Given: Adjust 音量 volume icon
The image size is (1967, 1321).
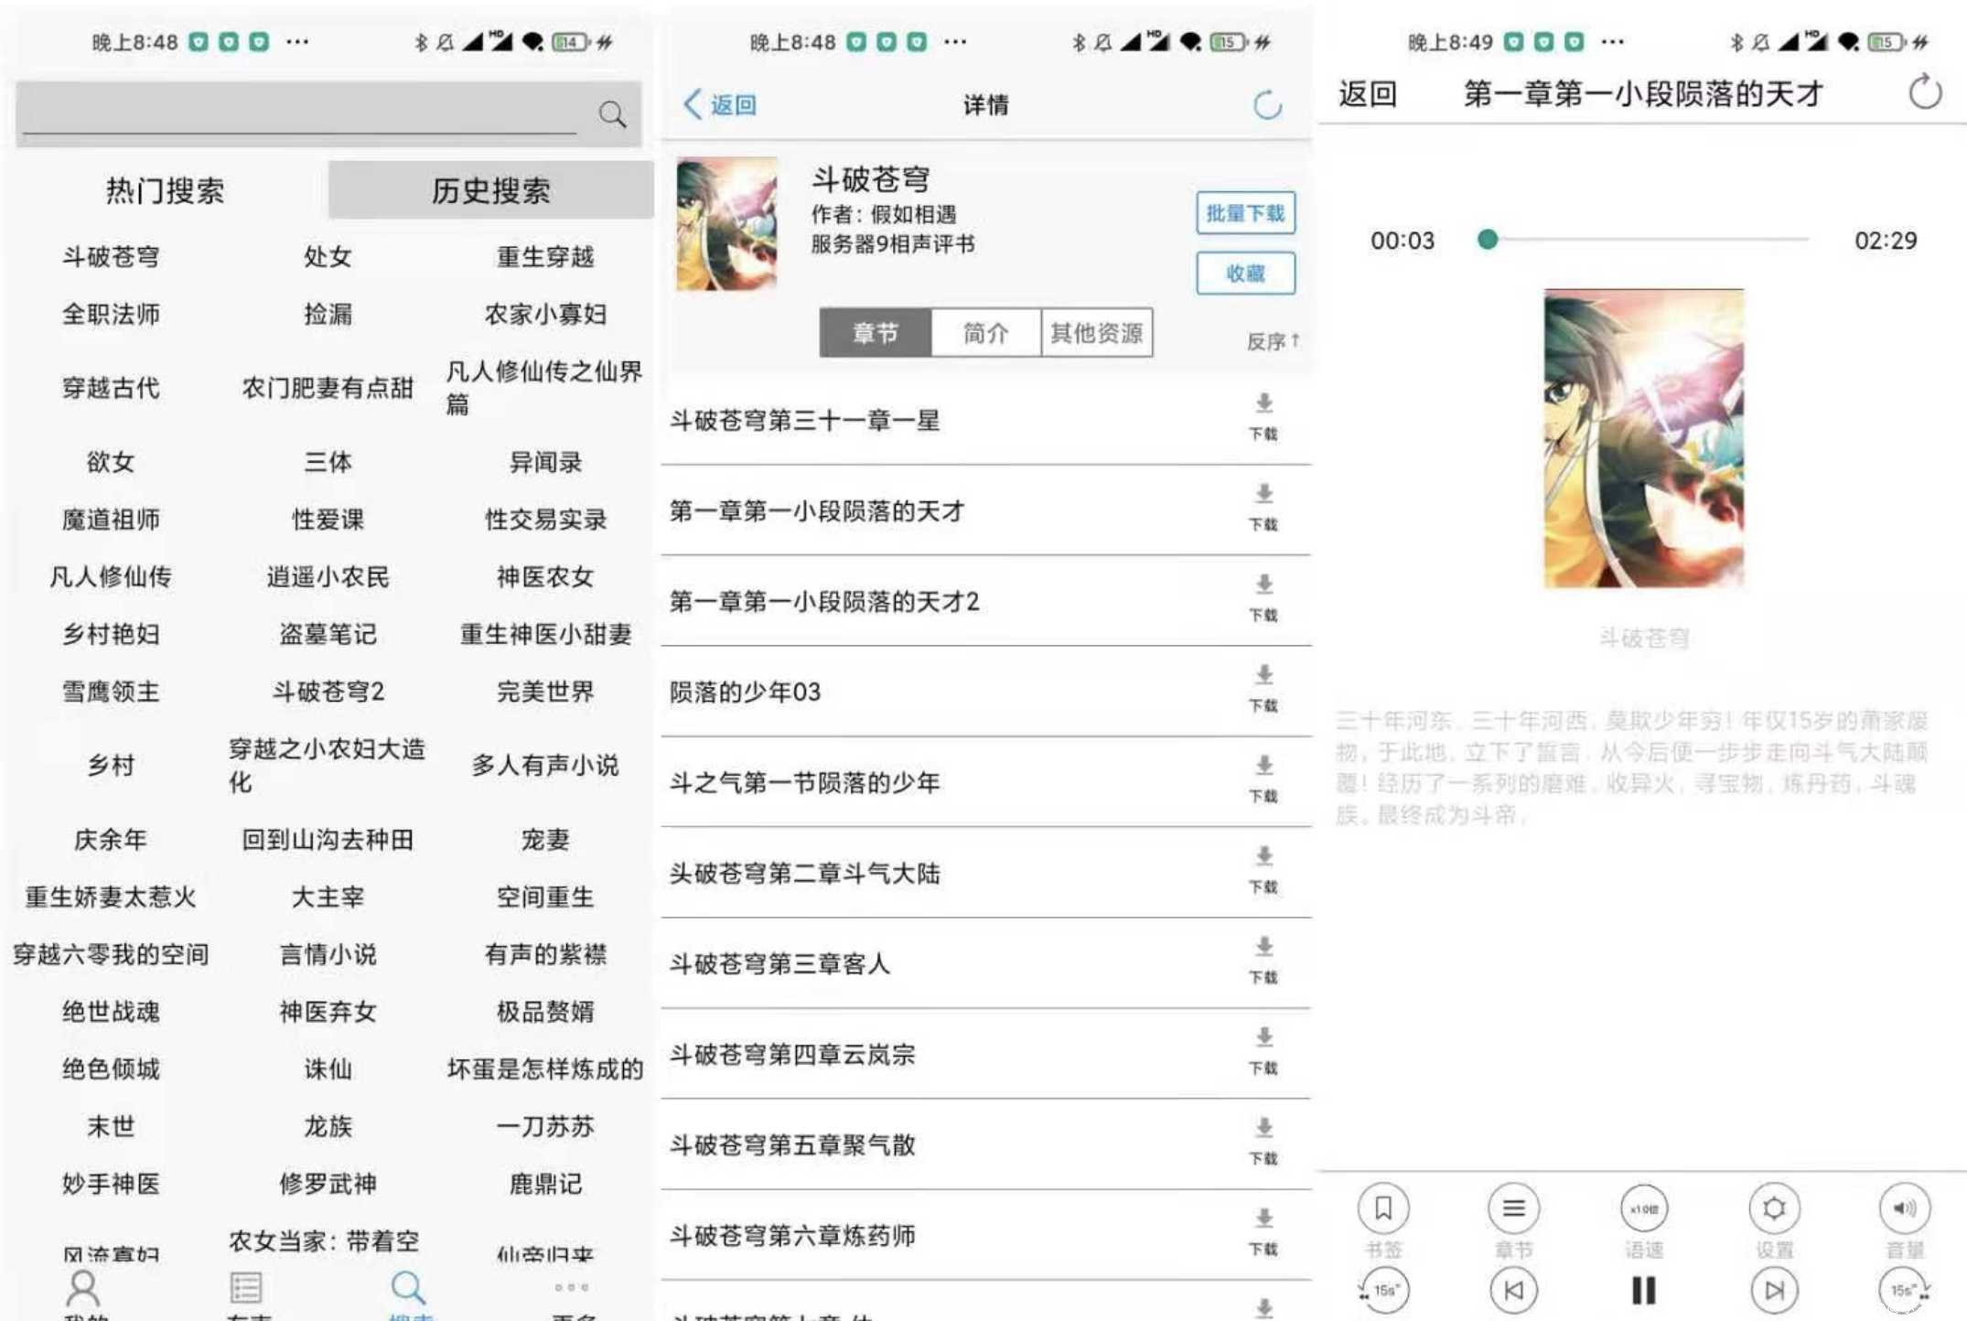Looking at the screenshot, I should click(x=1905, y=1208).
